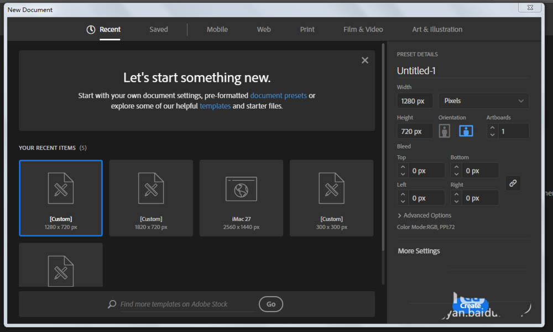
Task: Open the Film & Video tab
Action: click(363, 30)
